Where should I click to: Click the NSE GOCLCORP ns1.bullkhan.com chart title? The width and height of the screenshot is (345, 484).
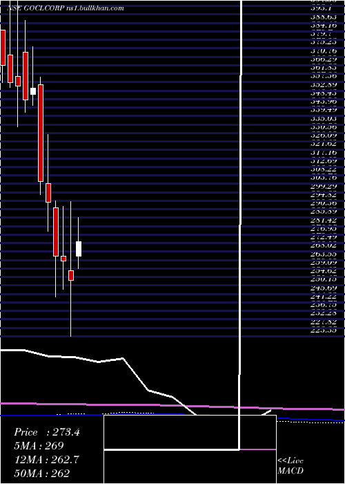(66, 8)
